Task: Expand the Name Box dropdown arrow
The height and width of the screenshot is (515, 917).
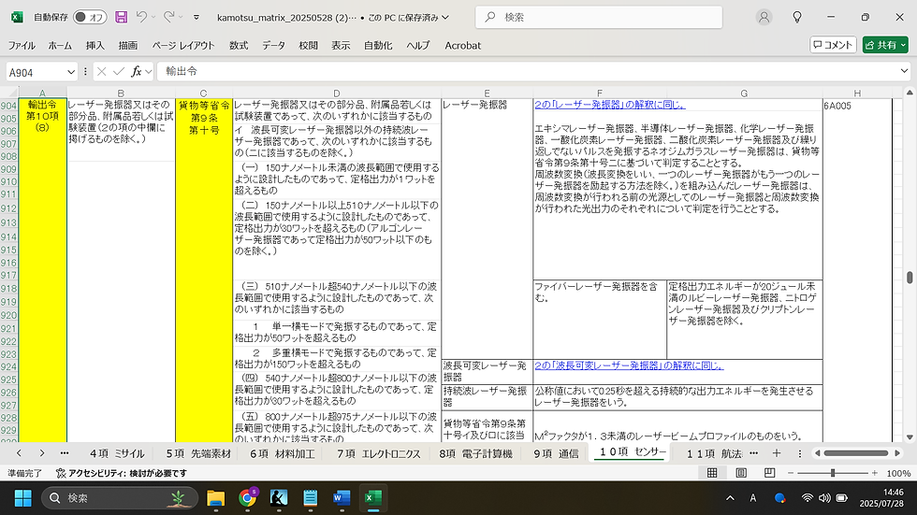Action: pos(71,72)
